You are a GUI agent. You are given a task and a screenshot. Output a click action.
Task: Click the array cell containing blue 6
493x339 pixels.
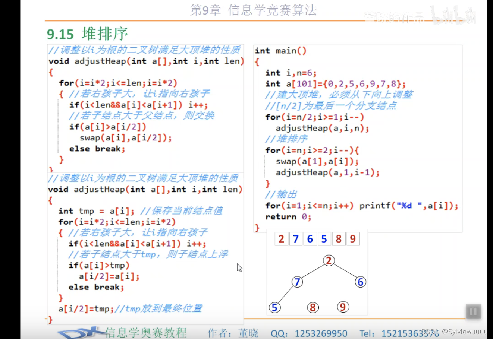pos(310,239)
